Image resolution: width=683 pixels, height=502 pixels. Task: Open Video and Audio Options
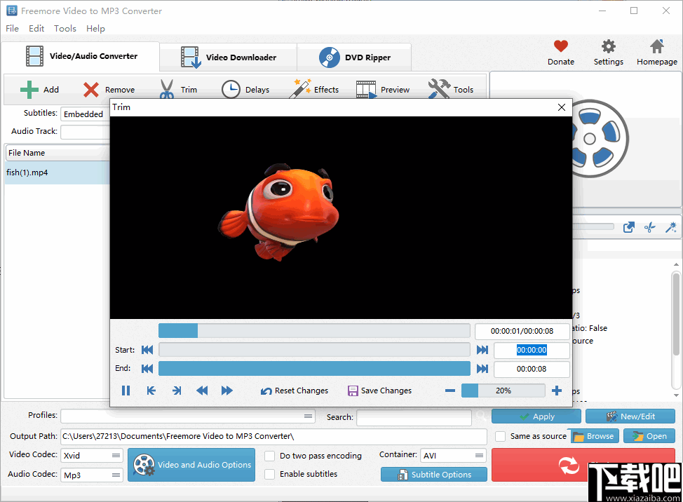click(191, 465)
